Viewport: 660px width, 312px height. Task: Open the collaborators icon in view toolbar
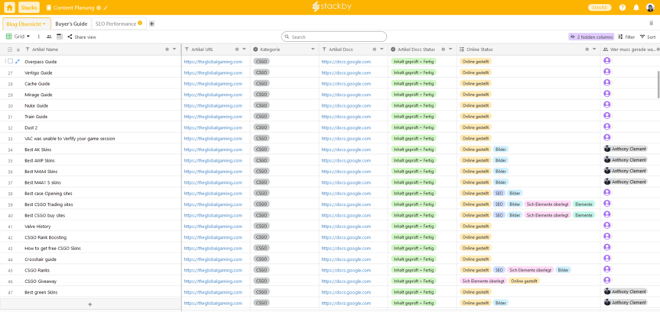coord(49,37)
